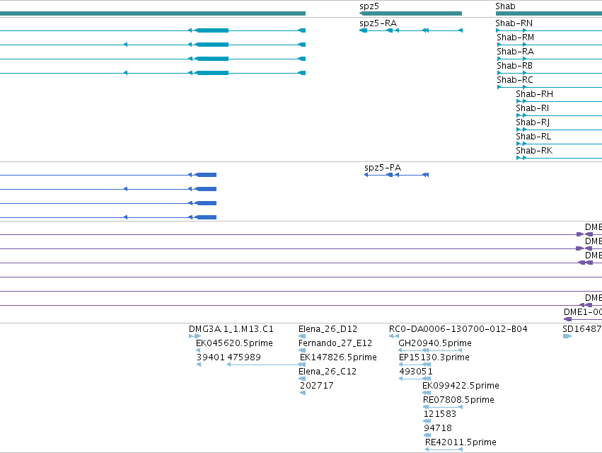
Task: Select the Shab-RH transcript label
Action: [534, 94]
